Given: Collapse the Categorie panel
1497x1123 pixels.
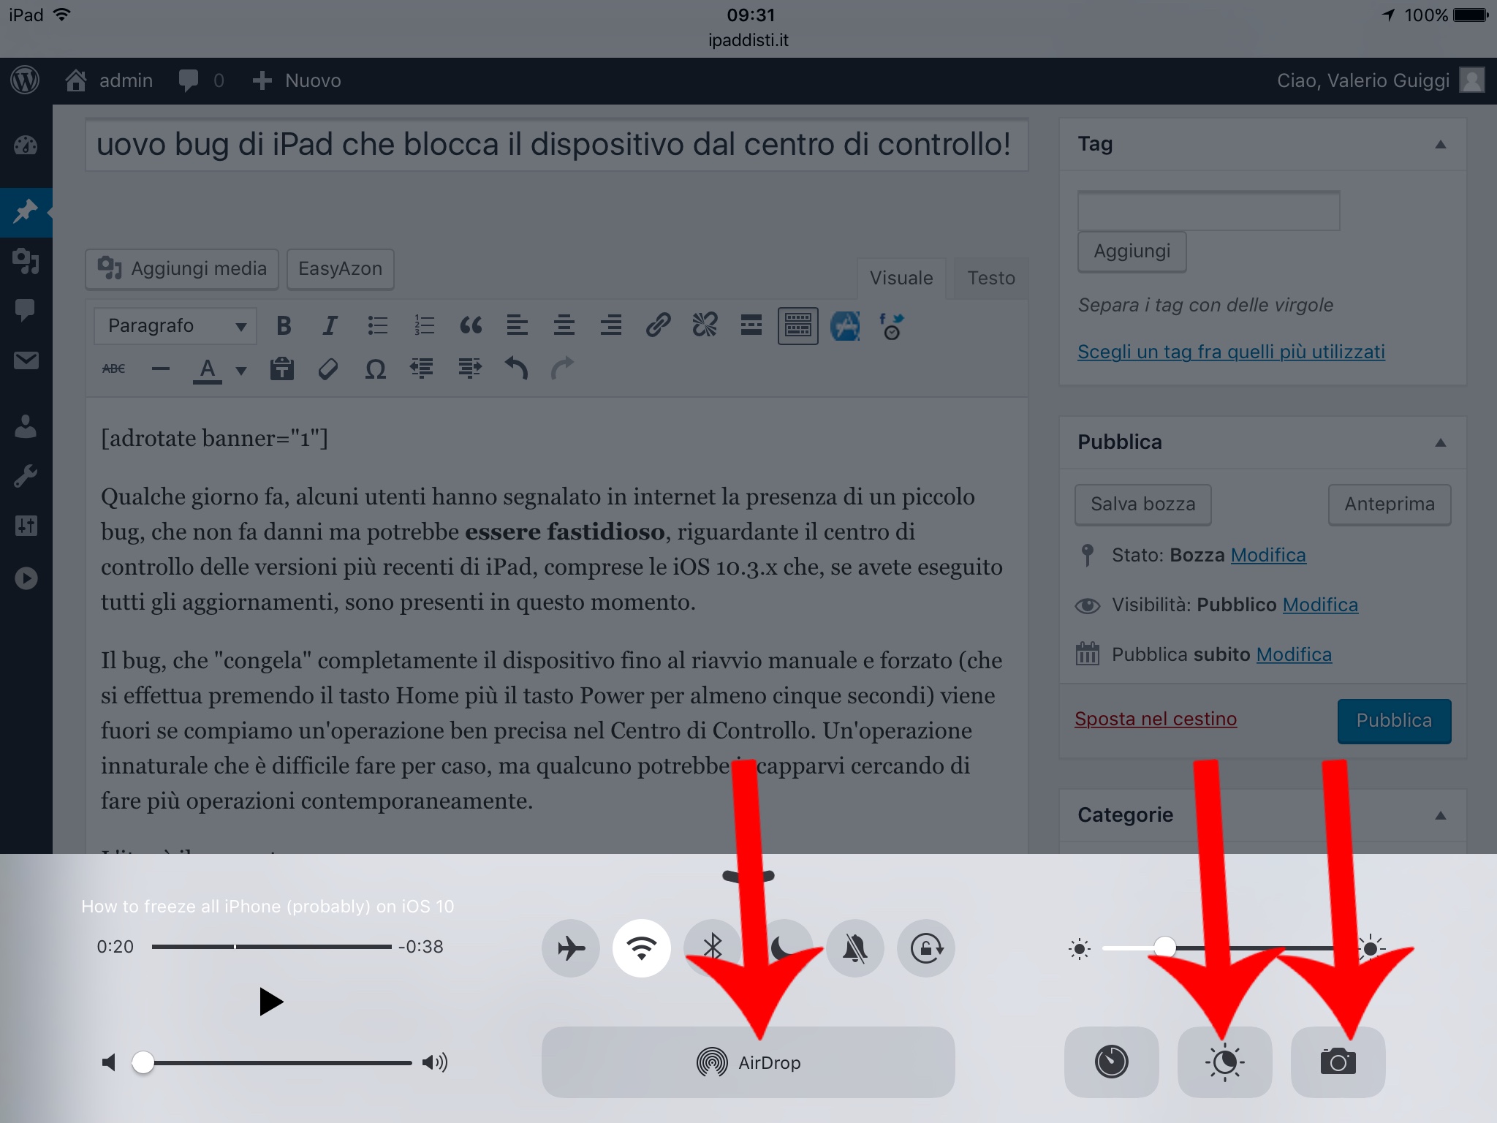Looking at the screenshot, I should [1440, 815].
